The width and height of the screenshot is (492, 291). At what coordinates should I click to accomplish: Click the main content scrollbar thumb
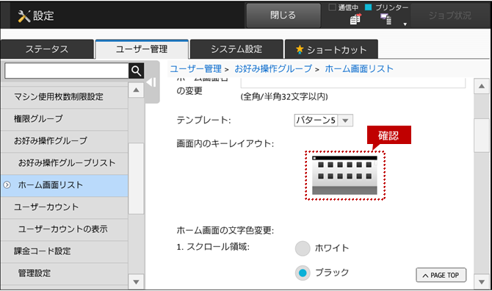click(482, 135)
